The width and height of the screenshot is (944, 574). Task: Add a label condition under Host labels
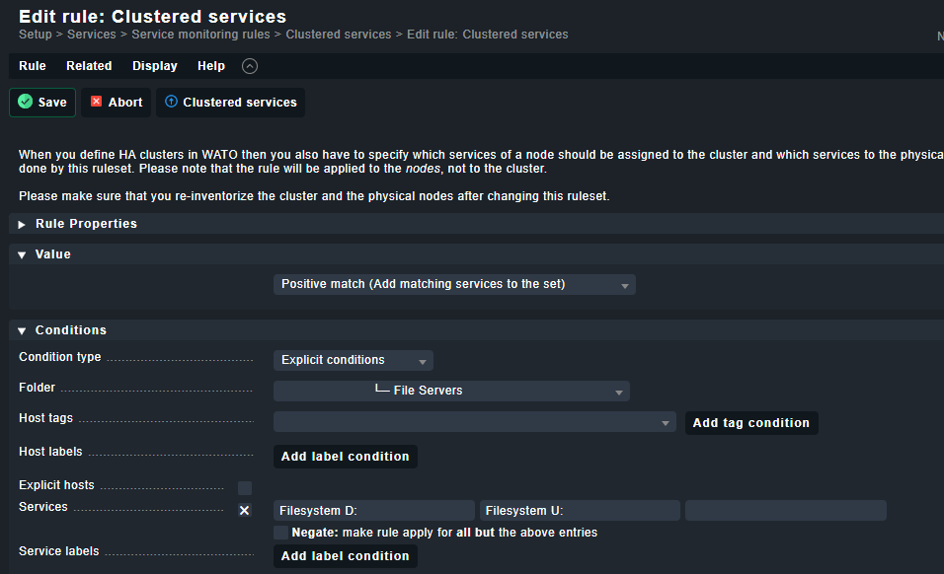345,456
